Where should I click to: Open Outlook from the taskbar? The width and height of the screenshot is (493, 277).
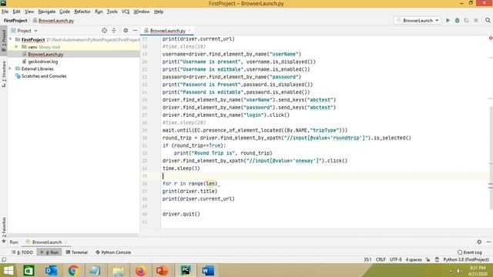[x=51, y=270]
